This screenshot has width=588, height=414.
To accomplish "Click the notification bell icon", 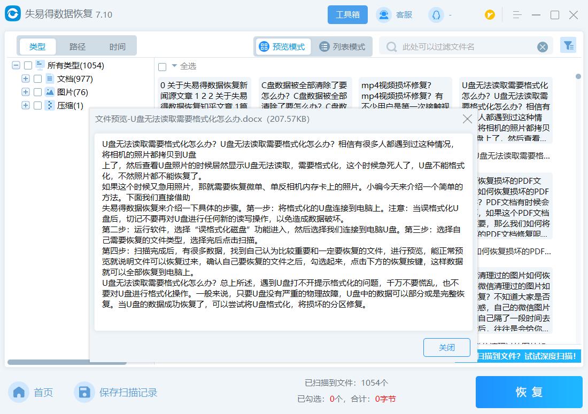I will pyautogui.click(x=435, y=15).
